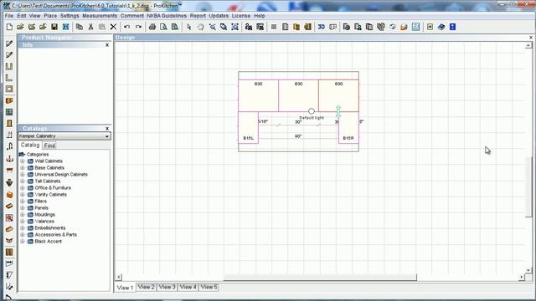Select the table furniture icon in sidebar

[9, 171]
